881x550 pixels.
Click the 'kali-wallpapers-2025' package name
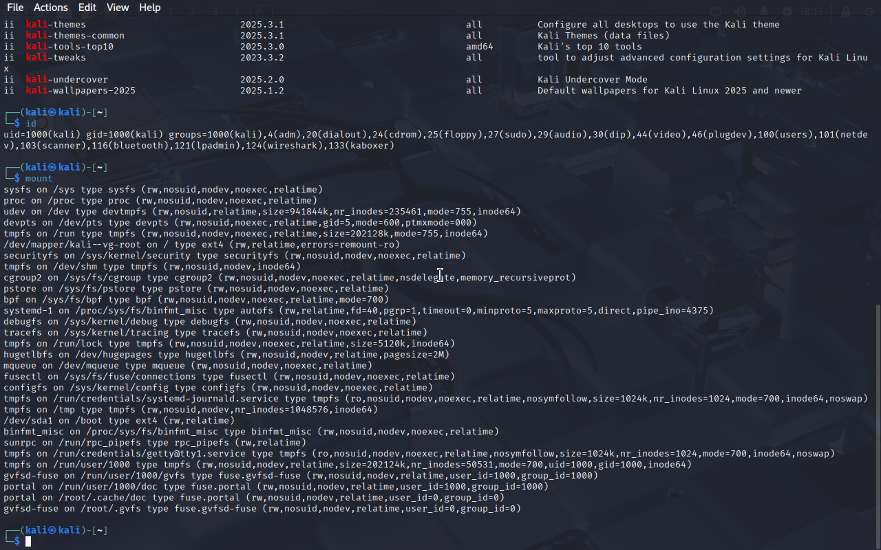(81, 91)
